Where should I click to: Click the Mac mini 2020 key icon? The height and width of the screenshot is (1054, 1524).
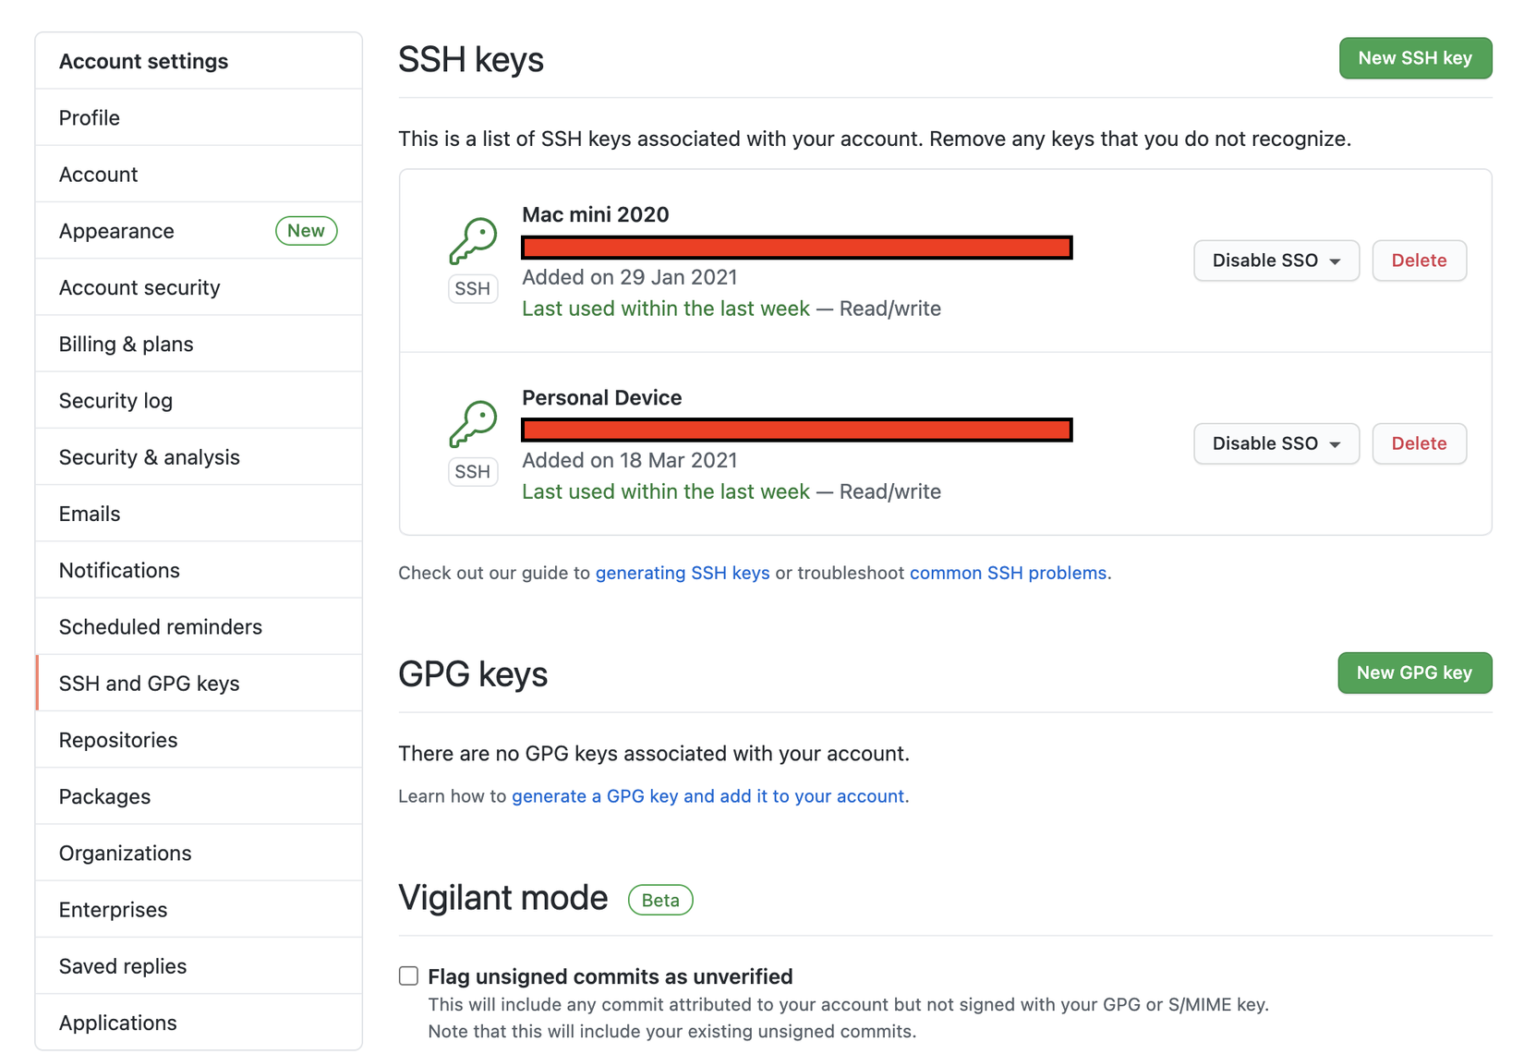click(473, 241)
